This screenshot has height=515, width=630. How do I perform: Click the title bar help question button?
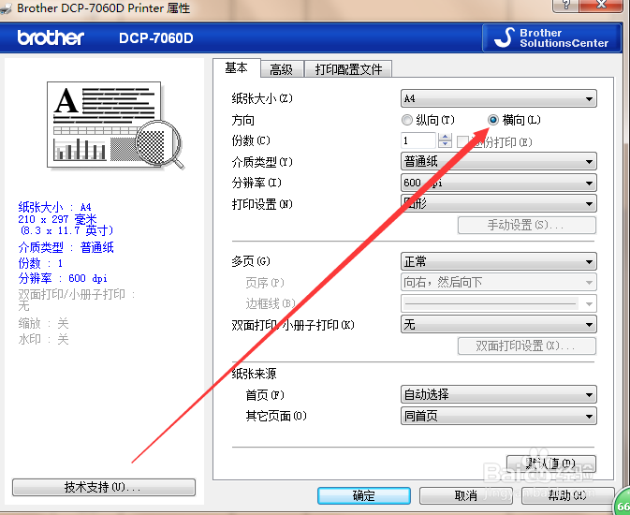tap(566, 6)
